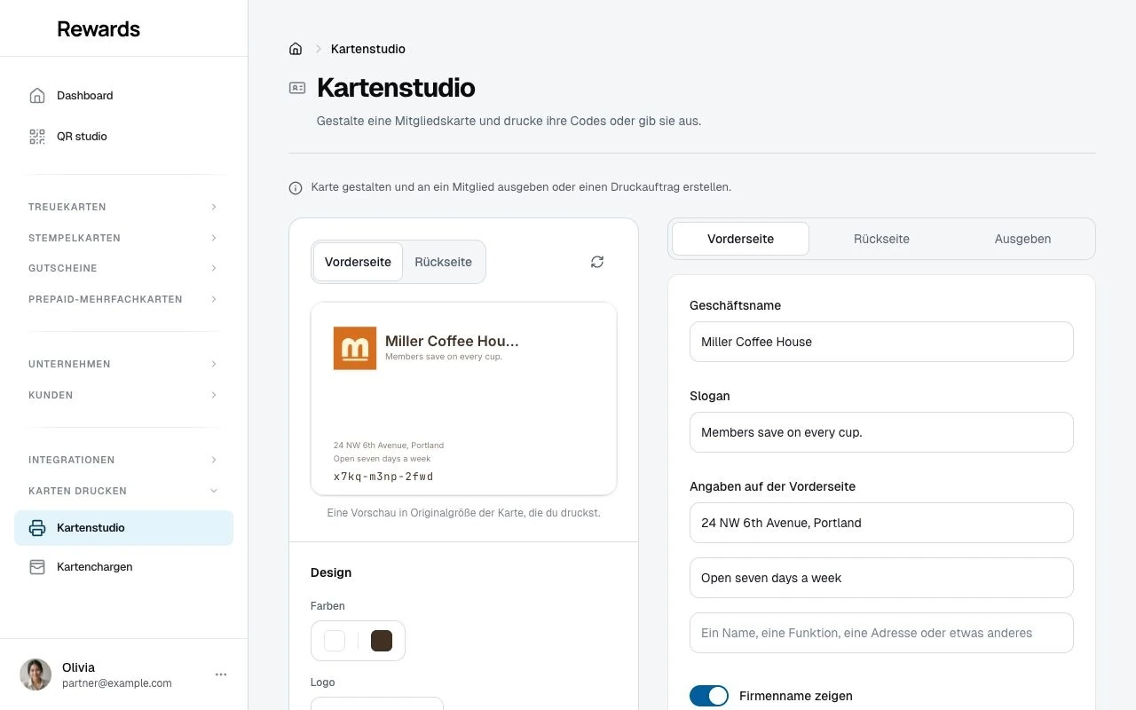The width and height of the screenshot is (1136, 710).
Task: Open the Dashboard house icon
Action: (37, 96)
